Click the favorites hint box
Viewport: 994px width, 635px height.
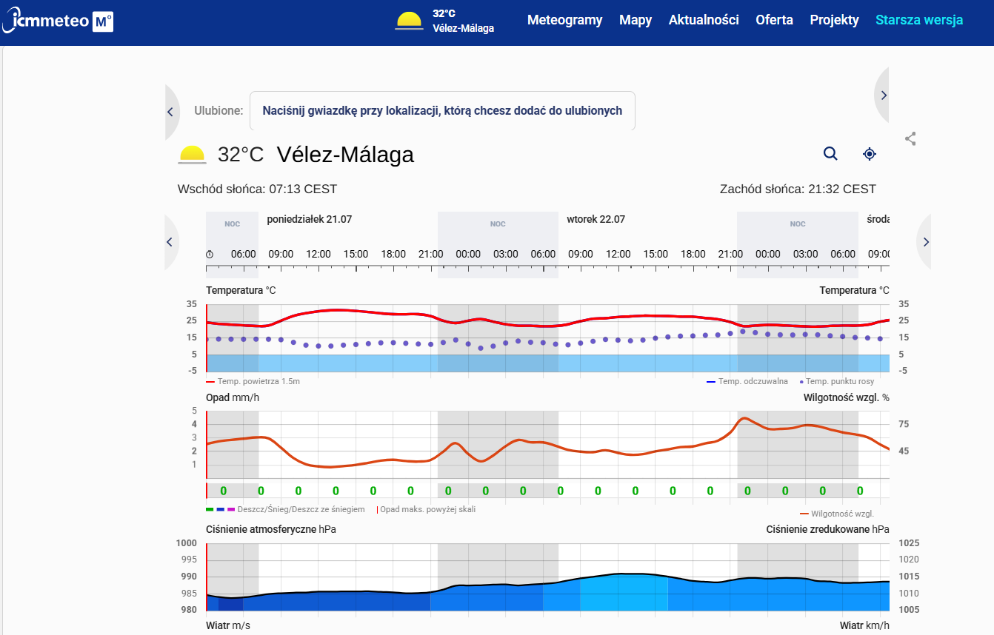(442, 111)
